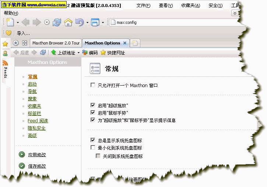
Task: Open the 帮助(H) menu
Action: 11,13
